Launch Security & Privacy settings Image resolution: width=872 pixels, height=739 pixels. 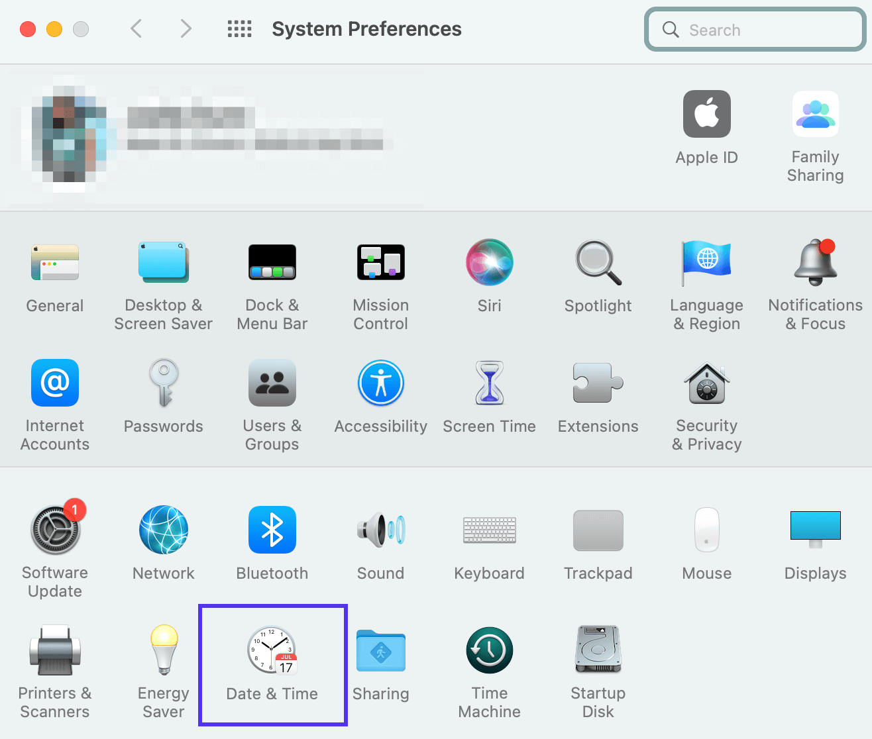[706, 384]
